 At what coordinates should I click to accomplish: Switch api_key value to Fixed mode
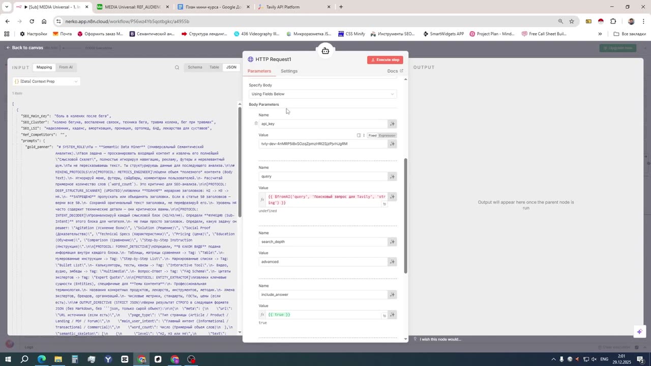[372, 135]
